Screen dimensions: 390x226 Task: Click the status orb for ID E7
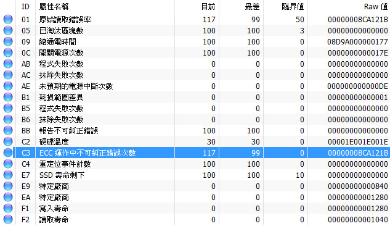[x=8, y=175]
